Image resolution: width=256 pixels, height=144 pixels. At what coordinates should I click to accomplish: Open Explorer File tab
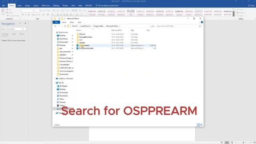[x=56, y=22]
